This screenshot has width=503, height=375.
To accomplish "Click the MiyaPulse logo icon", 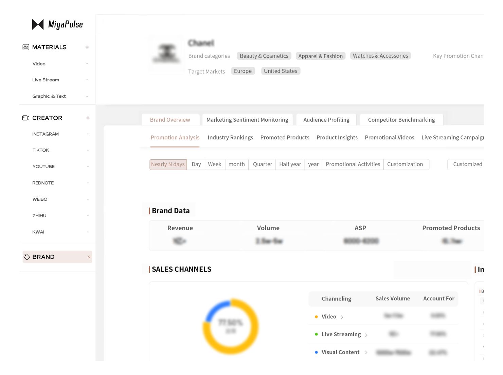I will [x=38, y=24].
